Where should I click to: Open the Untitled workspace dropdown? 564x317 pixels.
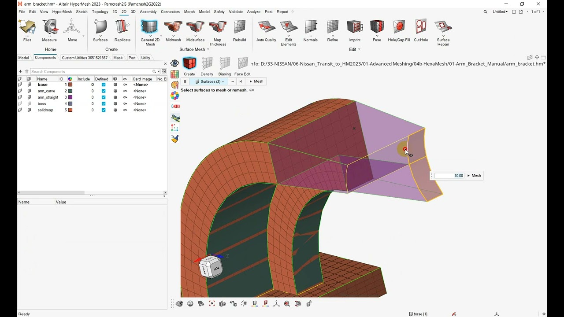500,12
